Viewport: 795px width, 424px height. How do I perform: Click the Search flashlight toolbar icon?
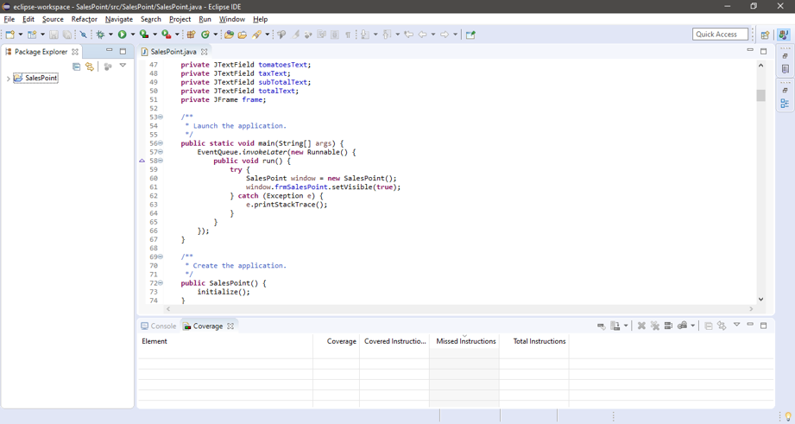point(256,35)
